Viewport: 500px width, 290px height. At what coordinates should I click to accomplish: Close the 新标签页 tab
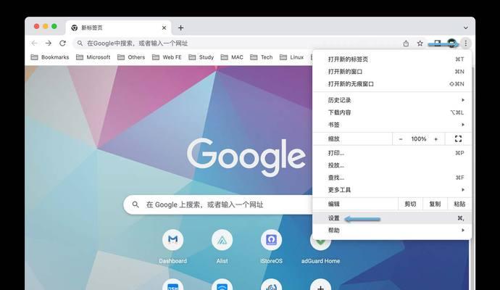[164, 28]
